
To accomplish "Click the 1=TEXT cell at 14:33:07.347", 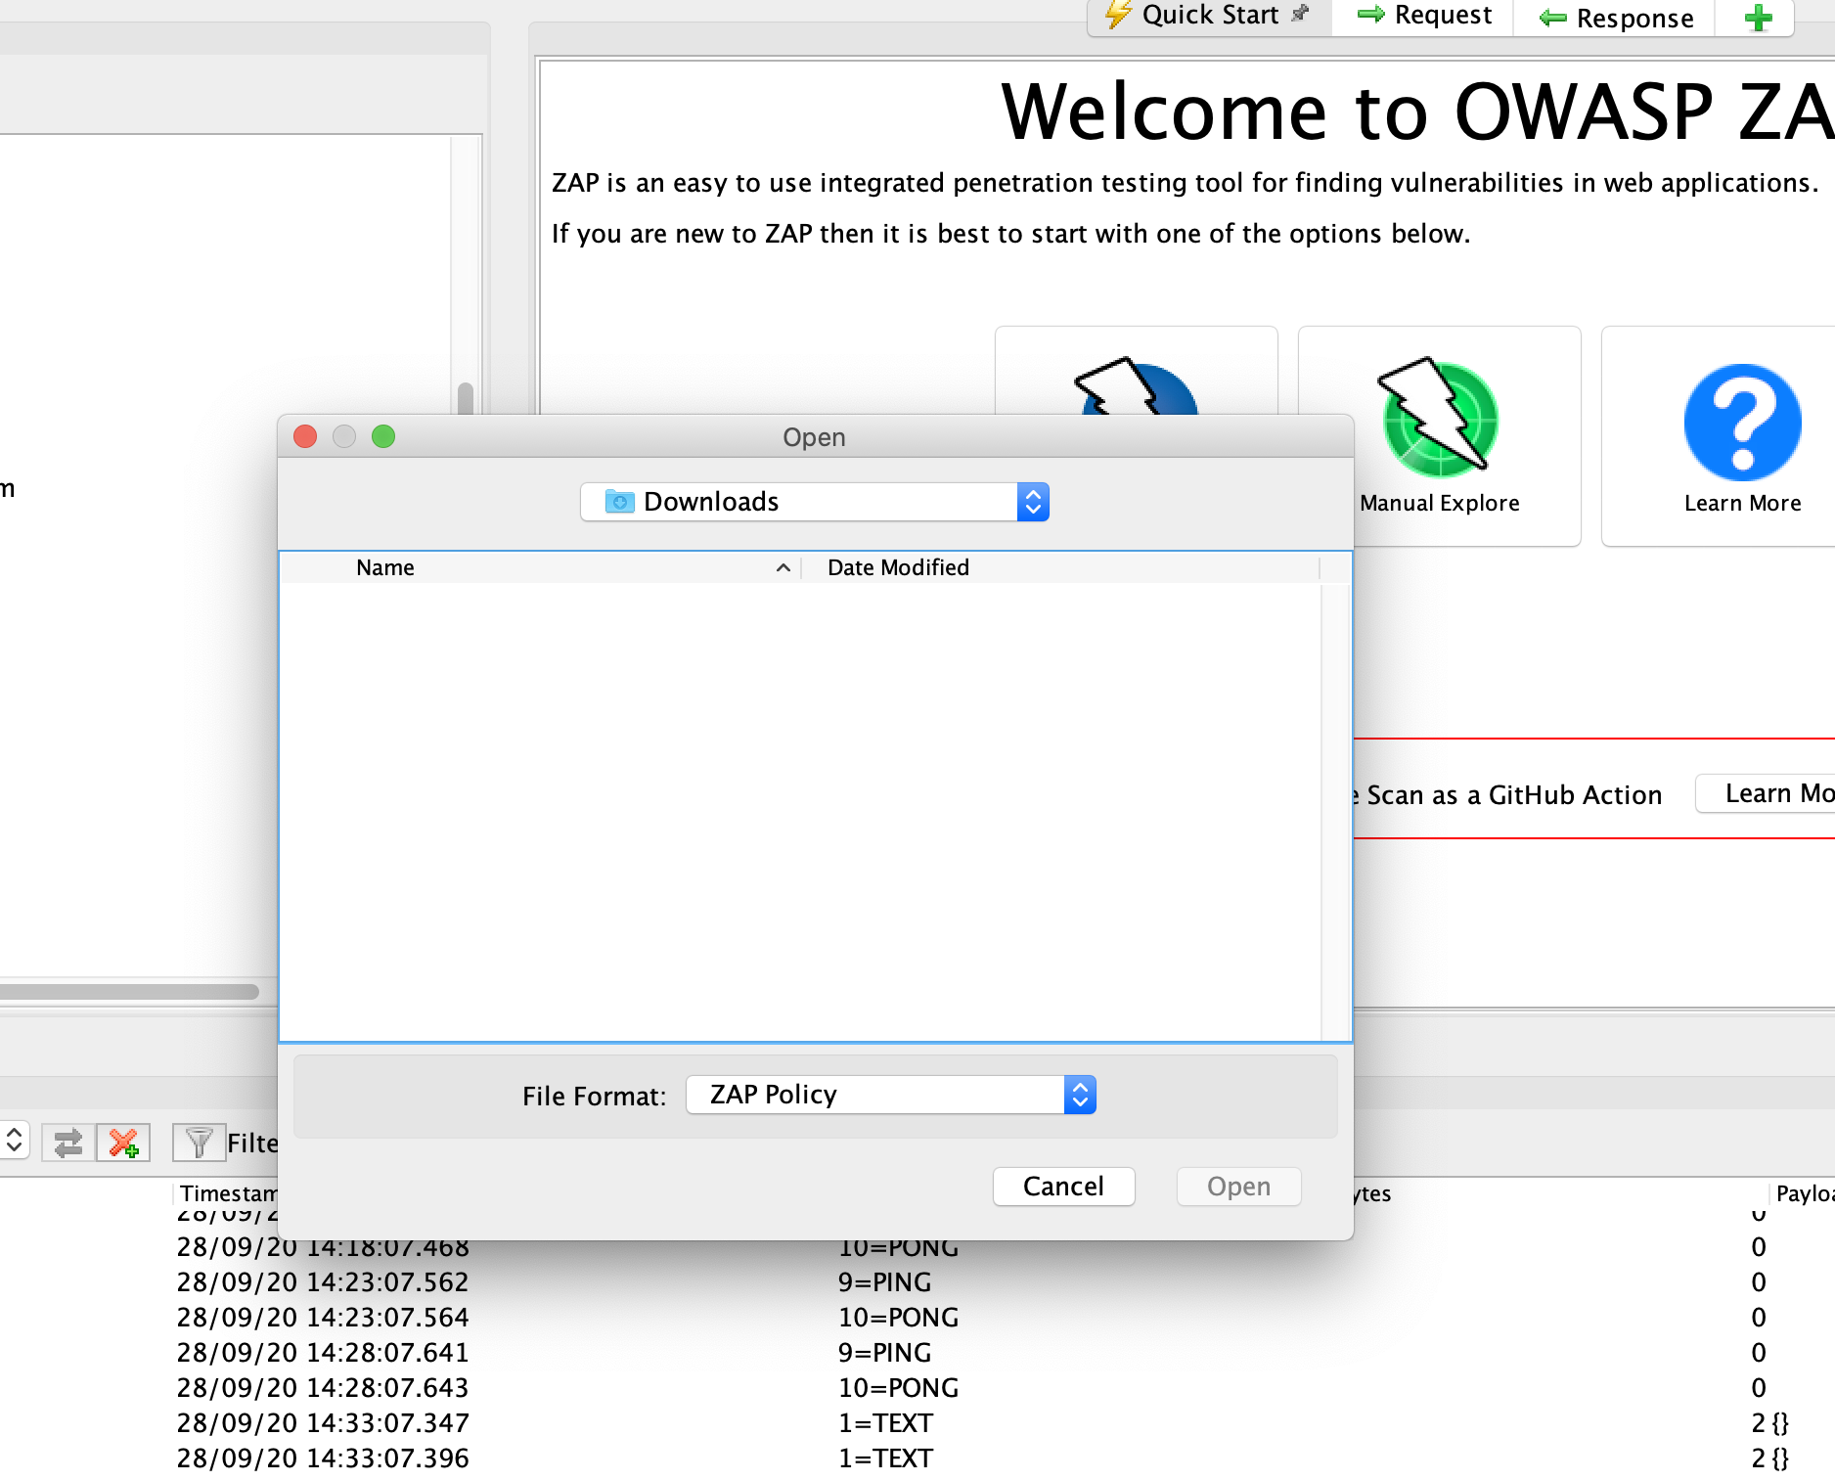I will click(885, 1423).
